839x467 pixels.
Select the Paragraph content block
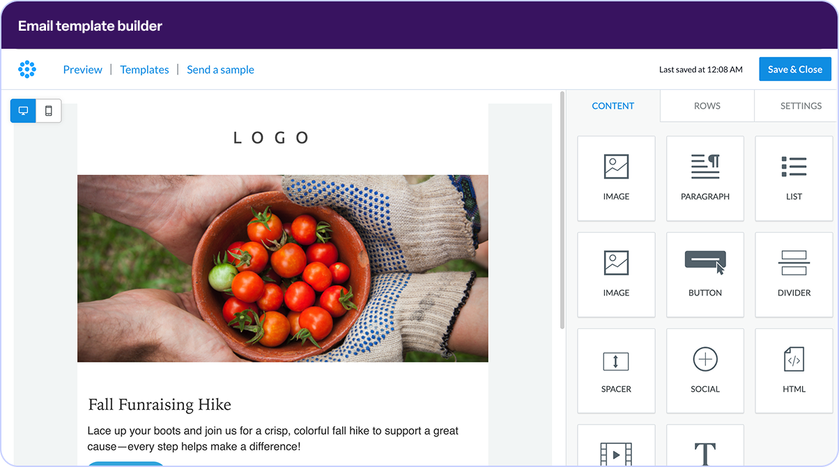(x=705, y=178)
